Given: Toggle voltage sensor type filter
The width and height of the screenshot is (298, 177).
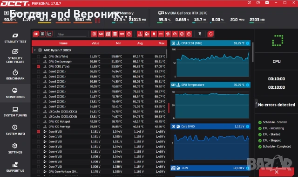Looking at the screenshot, I should 147,34.
